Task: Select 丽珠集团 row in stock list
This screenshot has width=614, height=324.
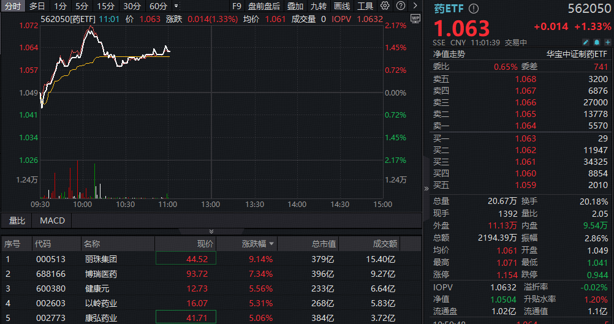Action: pos(101,258)
